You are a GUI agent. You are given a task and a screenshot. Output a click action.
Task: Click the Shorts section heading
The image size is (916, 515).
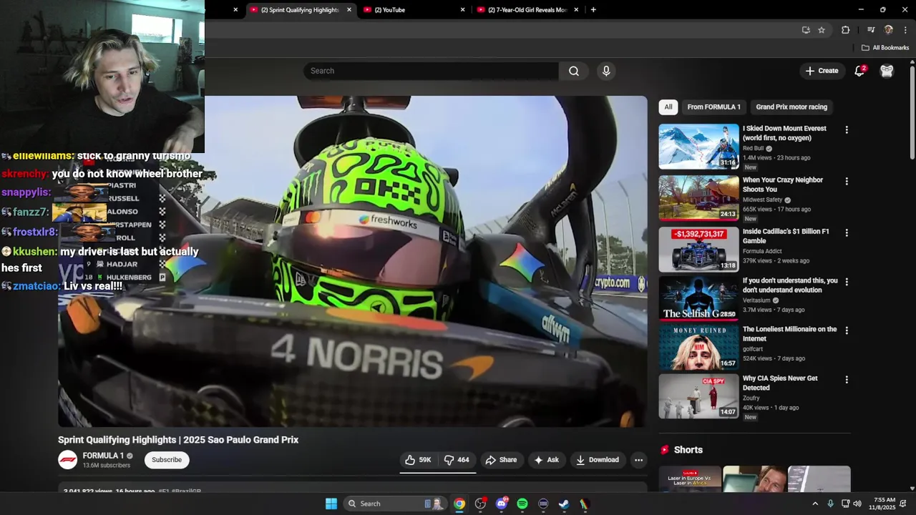(x=688, y=450)
